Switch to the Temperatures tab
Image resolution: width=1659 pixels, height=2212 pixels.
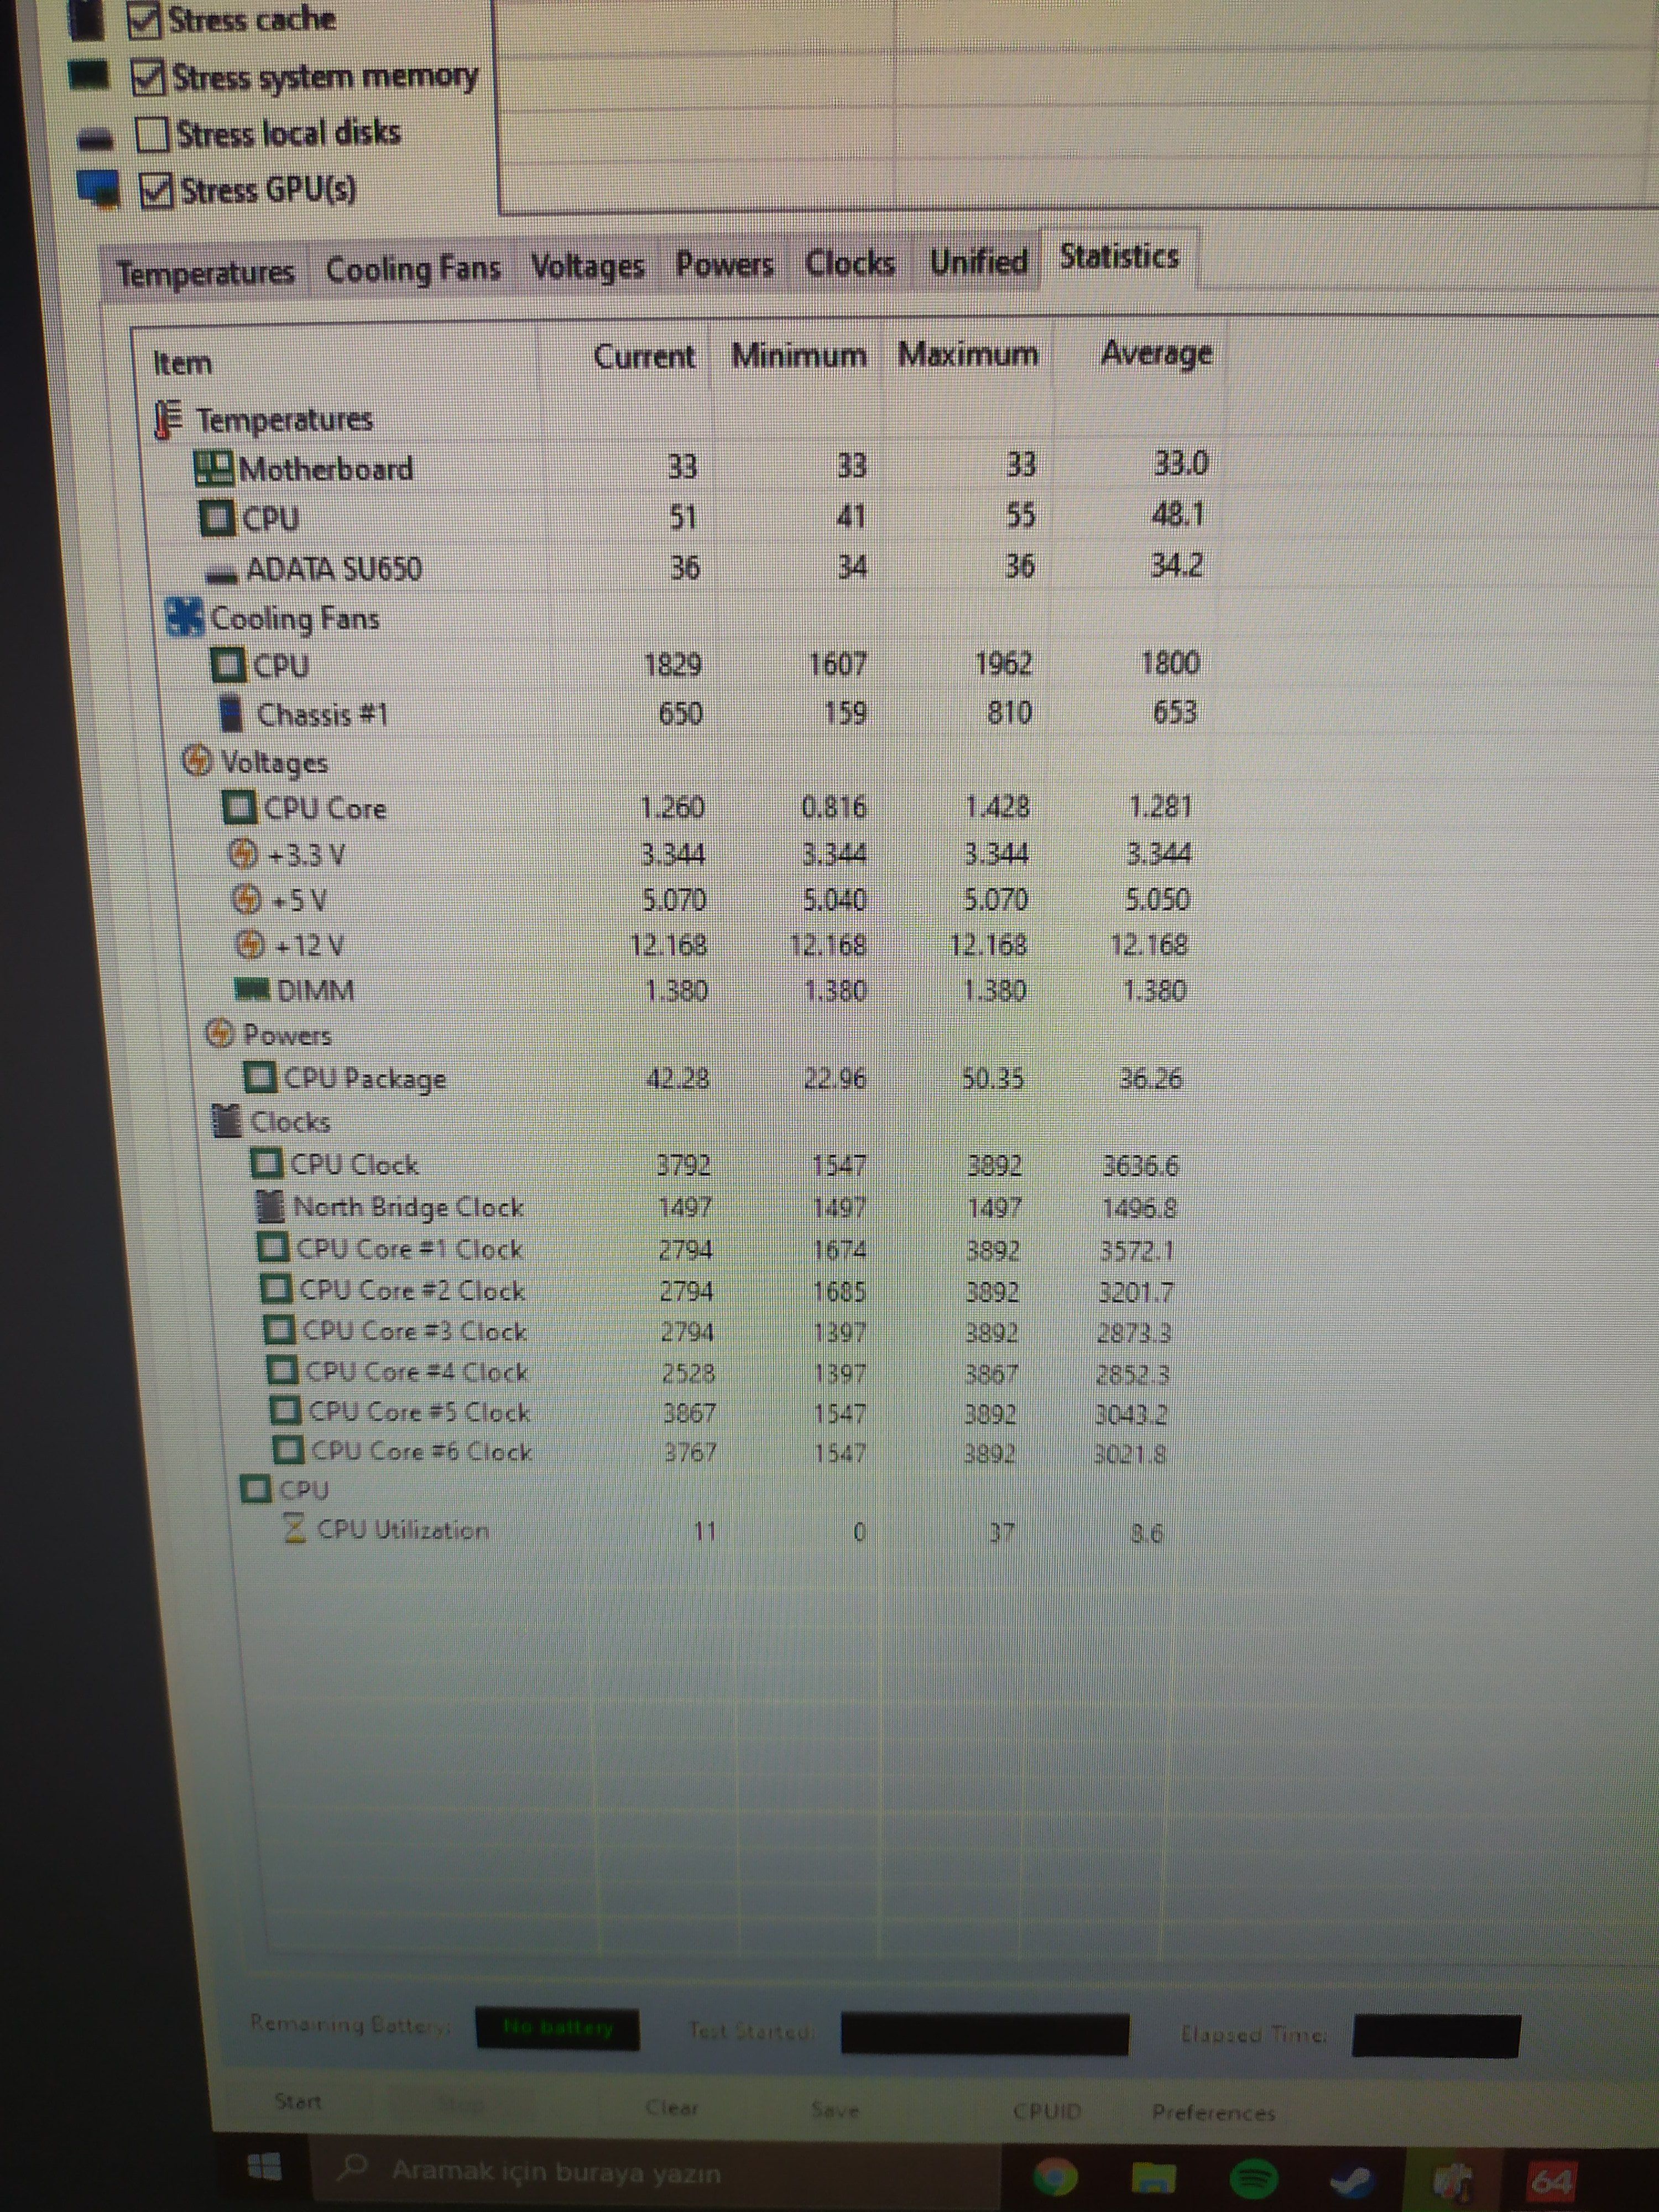205,273
